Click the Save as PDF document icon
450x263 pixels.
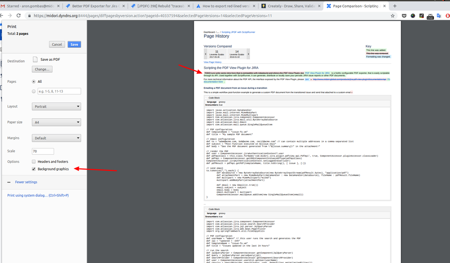35,59
